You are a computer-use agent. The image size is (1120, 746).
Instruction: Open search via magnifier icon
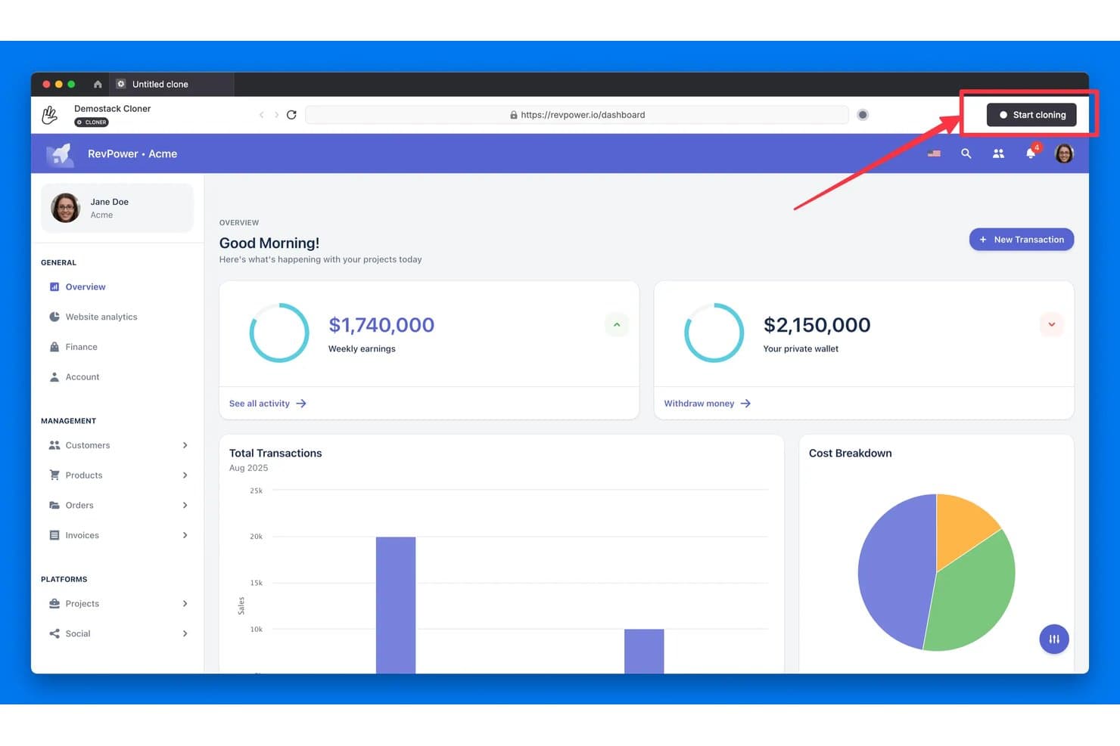click(966, 153)
